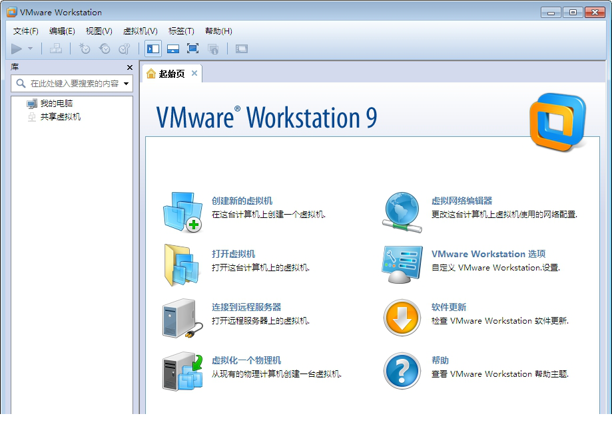Image resolution: width=612 pixels, height=430 pixels.
Task: Click the 帮助 link on the home page
Action: [x=440, y=360]
